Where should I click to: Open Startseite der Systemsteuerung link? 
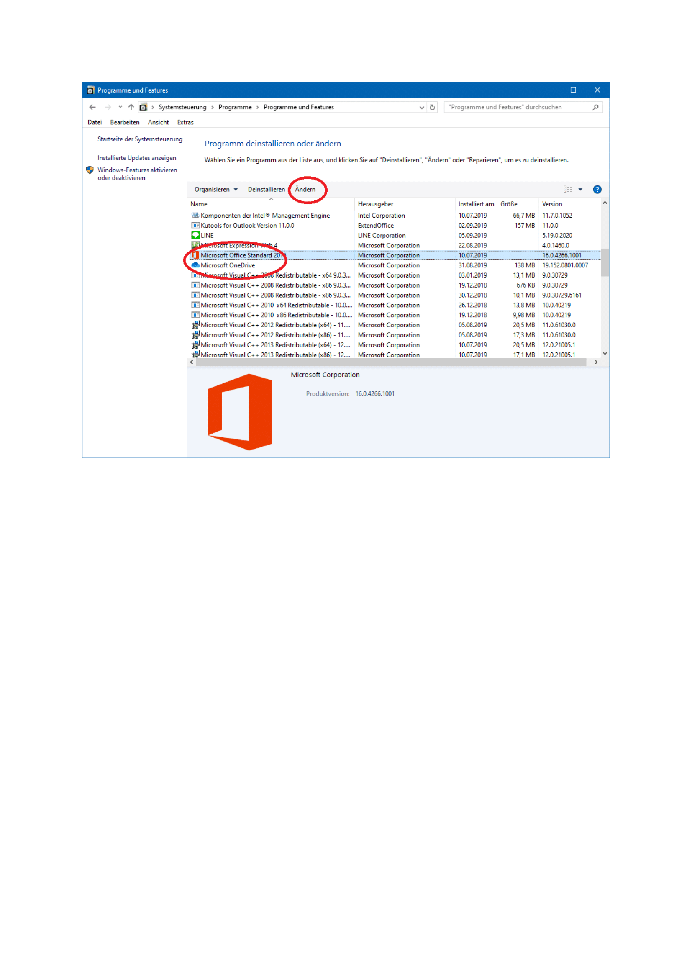[x=140, y=139]
